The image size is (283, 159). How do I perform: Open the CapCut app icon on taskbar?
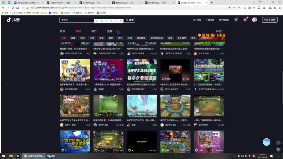[x=18, y=156]
